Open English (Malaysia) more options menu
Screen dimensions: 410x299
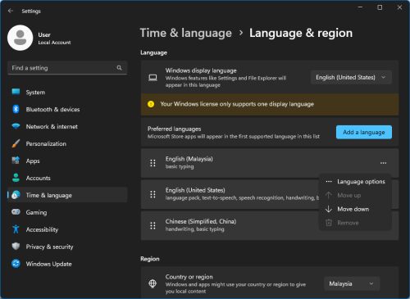(383, 163)
